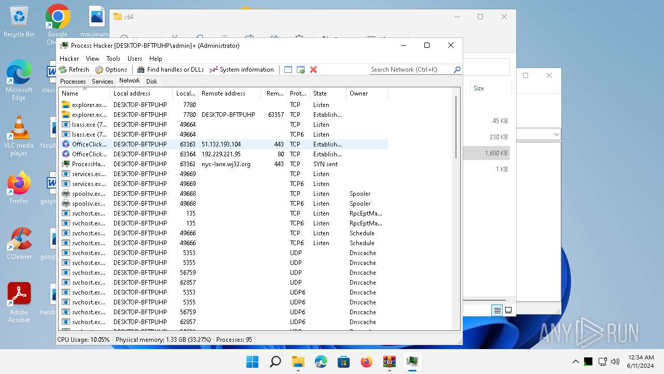Open System information from toolbar
664x374 pixels.
pyautogui.click(x=242, y=70)
